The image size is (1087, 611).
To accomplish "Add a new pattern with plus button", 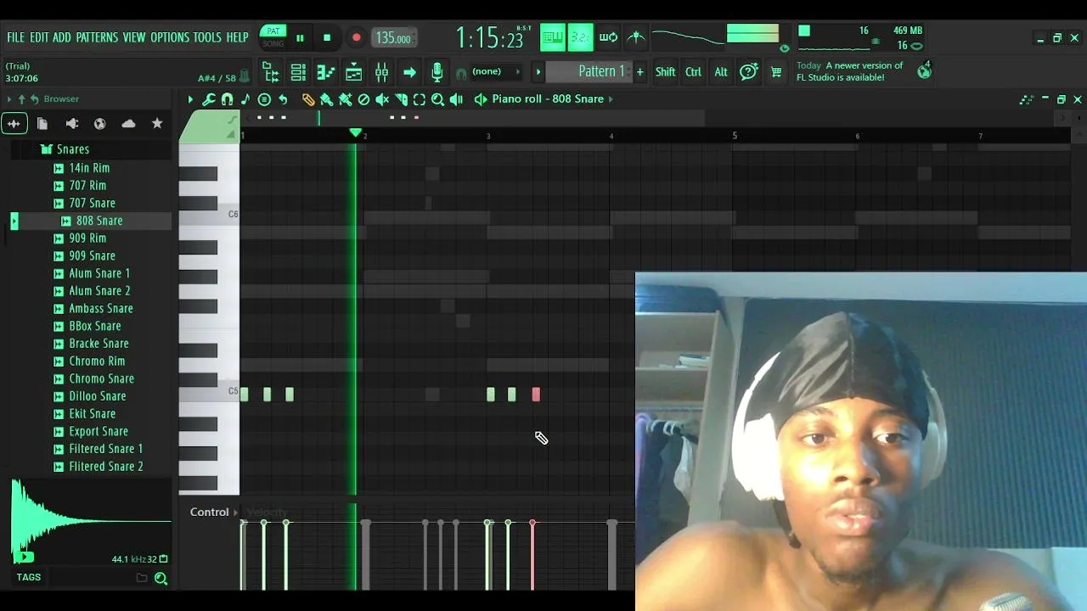I will click(x=640, y=72).
